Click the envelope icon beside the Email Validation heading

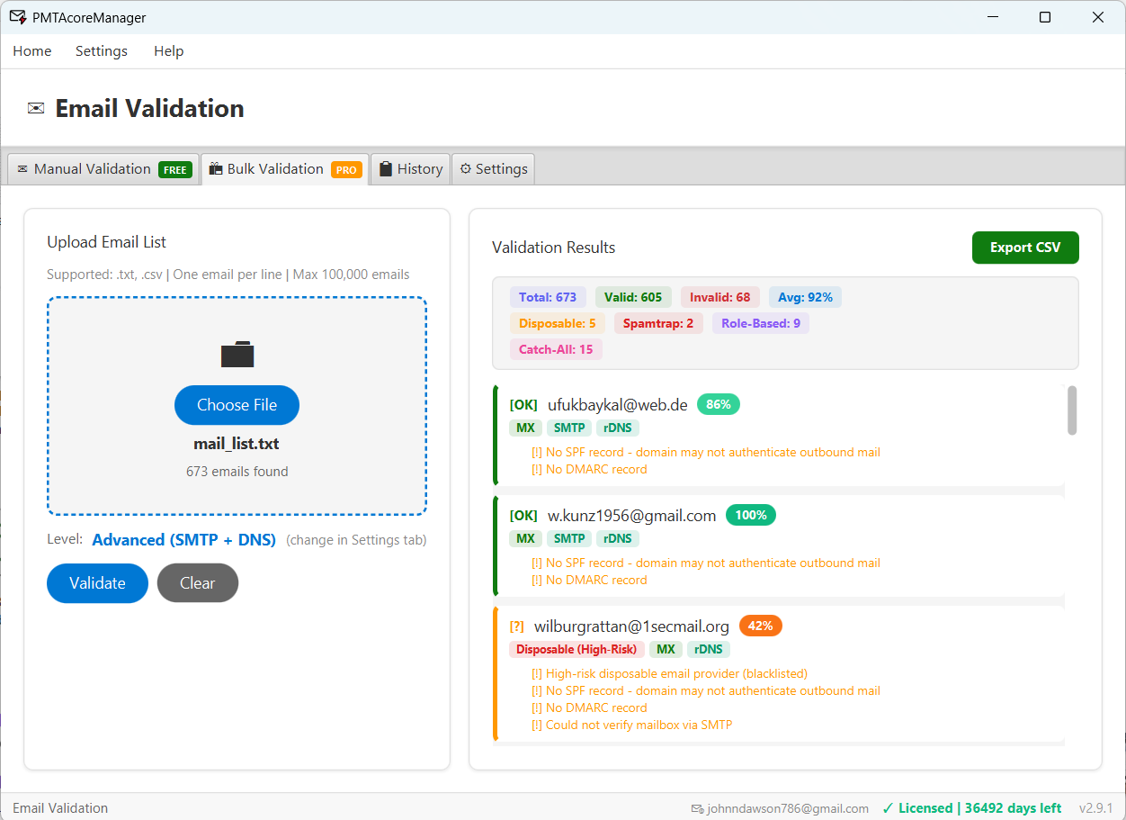coord(35,108)
